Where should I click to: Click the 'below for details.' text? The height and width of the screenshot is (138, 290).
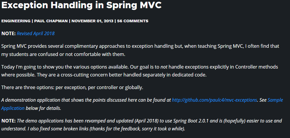pos(43,108)
